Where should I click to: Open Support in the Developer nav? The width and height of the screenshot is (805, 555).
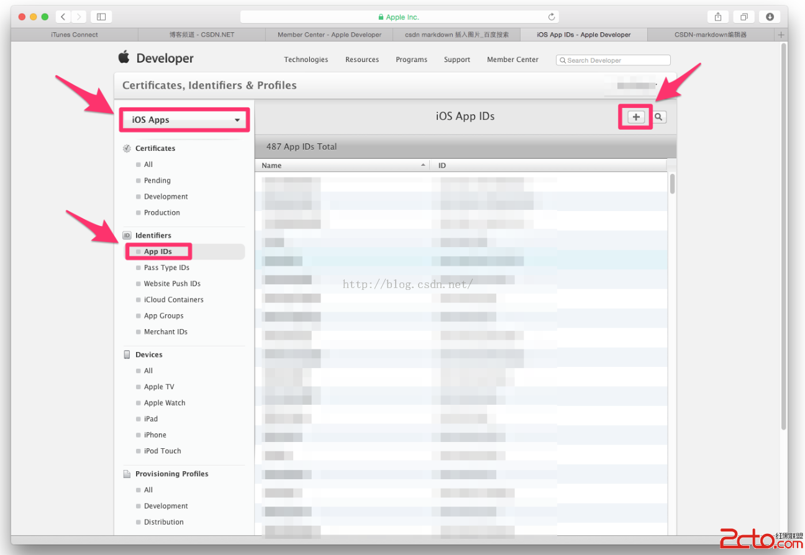[x=457, y=60]
